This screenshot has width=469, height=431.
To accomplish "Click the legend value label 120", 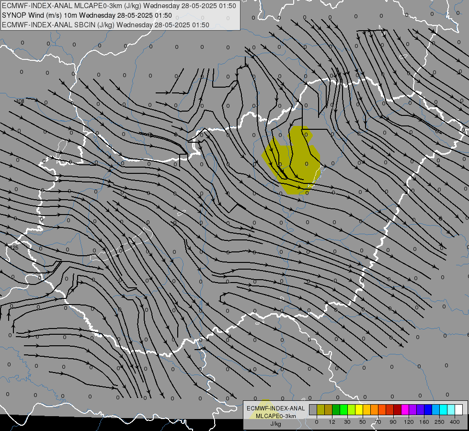I will (x=409, y=422).
